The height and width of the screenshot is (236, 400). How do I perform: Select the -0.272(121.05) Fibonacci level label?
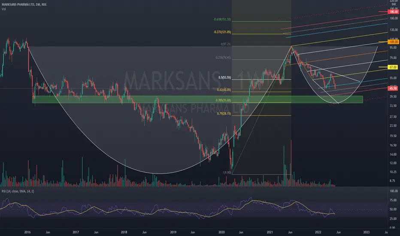(222, 32)
